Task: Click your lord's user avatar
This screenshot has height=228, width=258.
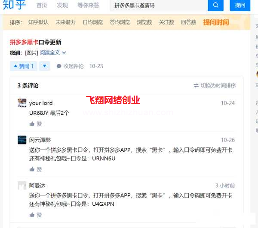Action: click(x=22, y=103)
